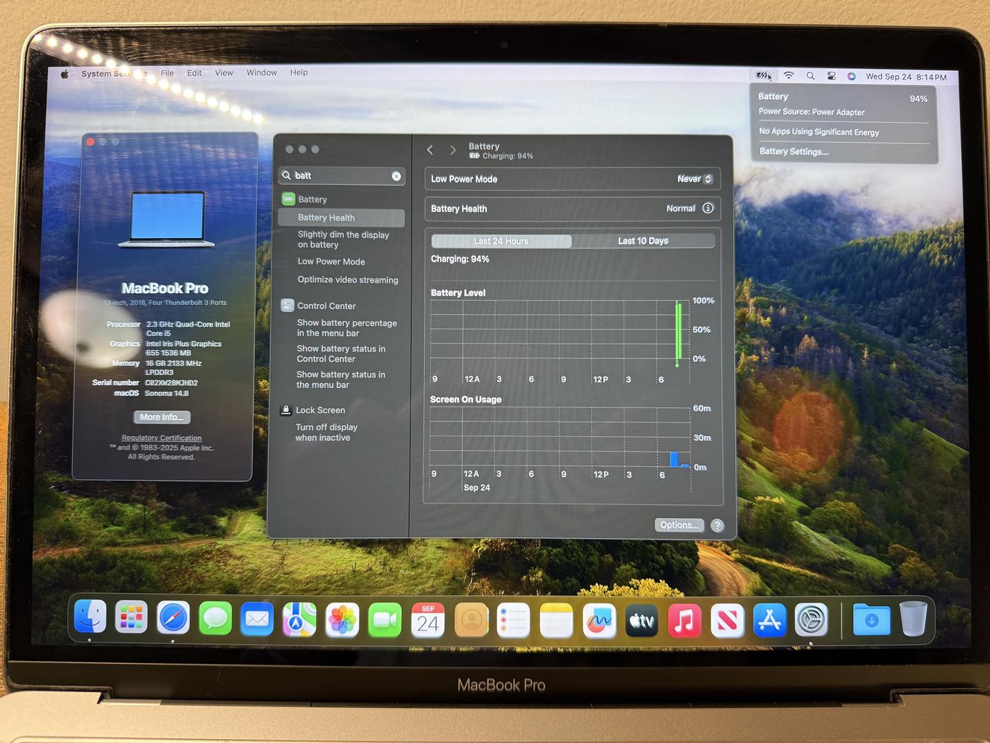Select Battery Health search result
The image size is (990, 743).
[x=342, y=218]
